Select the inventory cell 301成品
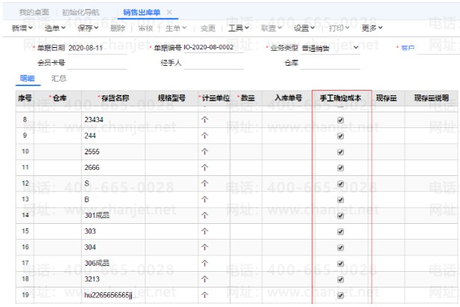Screen dimensions: 460x307 click(113, 216)
